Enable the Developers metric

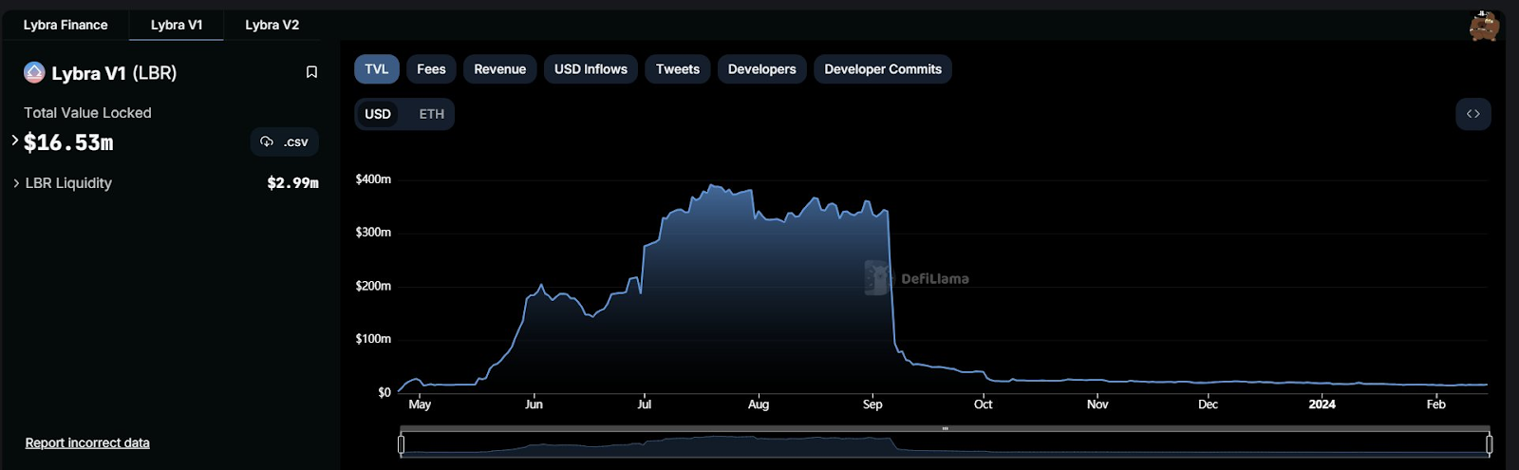tap(762, 69)
